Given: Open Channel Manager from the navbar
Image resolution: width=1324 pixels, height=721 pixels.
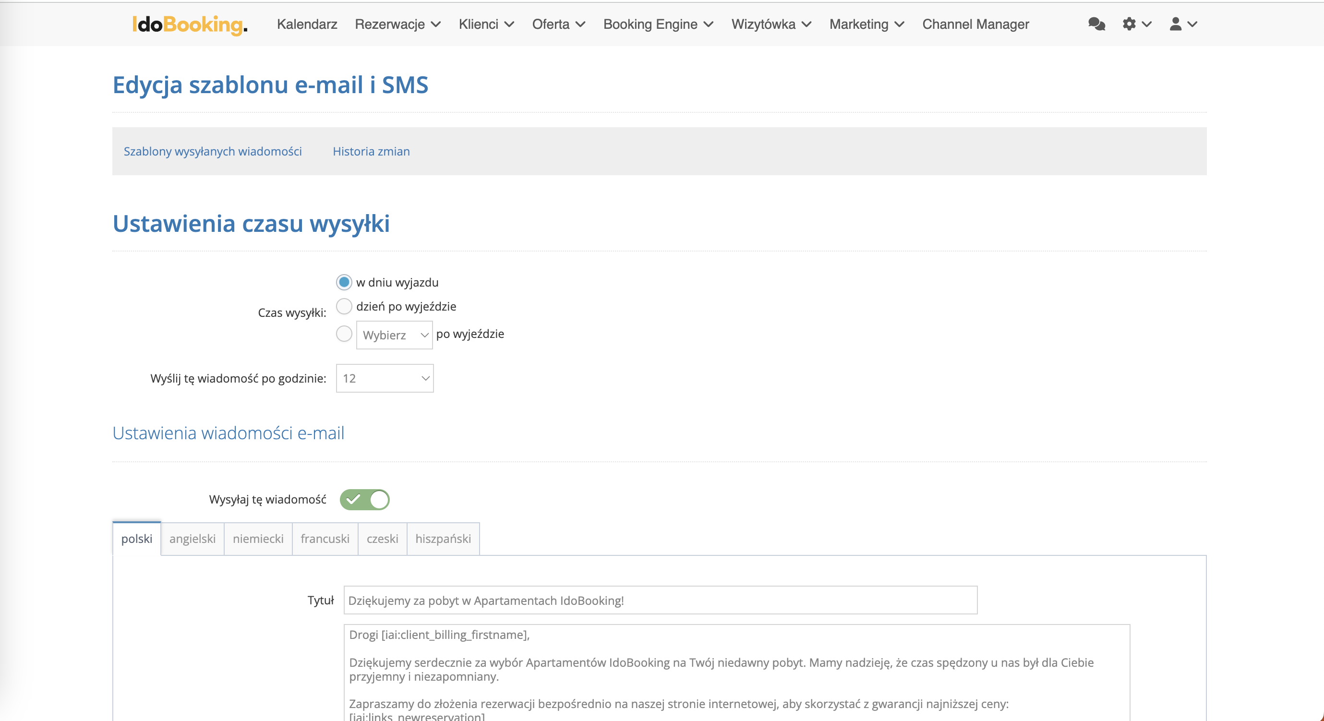Looking at the screenshot, I should pyautogui.click(x=975, y=24).
